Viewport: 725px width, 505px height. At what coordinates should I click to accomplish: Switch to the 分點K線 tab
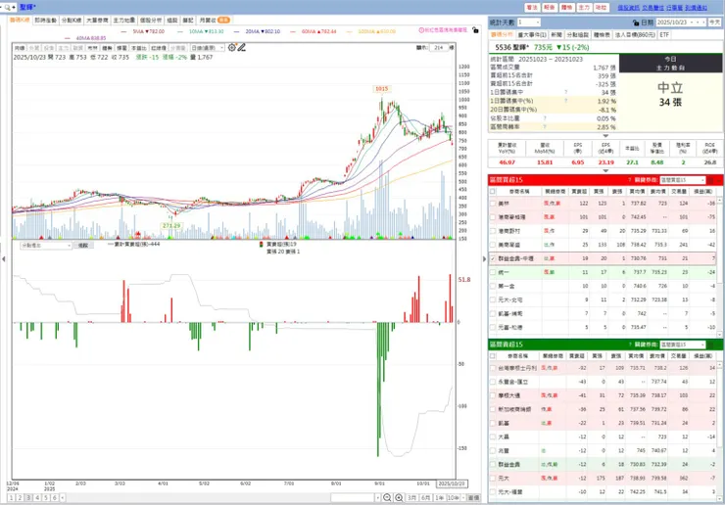coord(72,21)
